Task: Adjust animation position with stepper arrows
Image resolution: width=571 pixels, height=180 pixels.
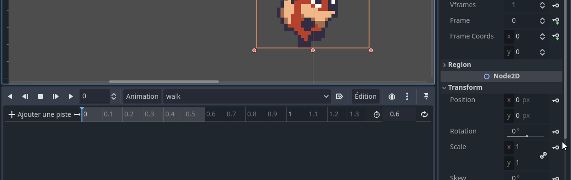Action: (114, 96)
